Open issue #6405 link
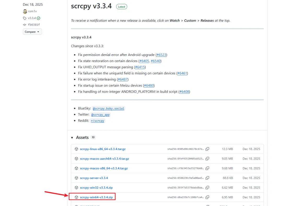 144,61
